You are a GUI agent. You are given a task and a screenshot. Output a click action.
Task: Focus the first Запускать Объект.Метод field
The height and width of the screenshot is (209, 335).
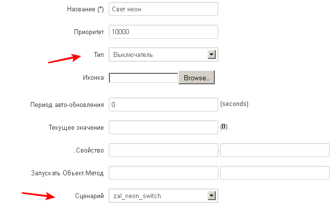(164, 173)
